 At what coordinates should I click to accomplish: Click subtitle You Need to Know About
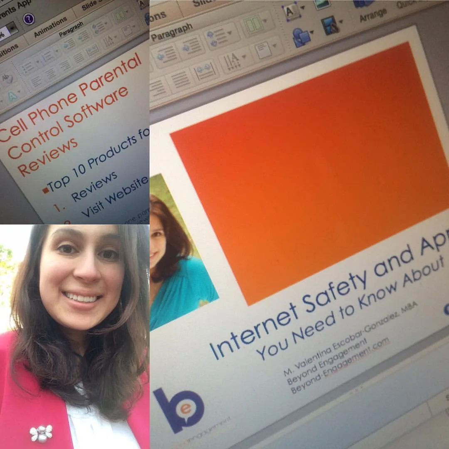click(x=350, y=308)
